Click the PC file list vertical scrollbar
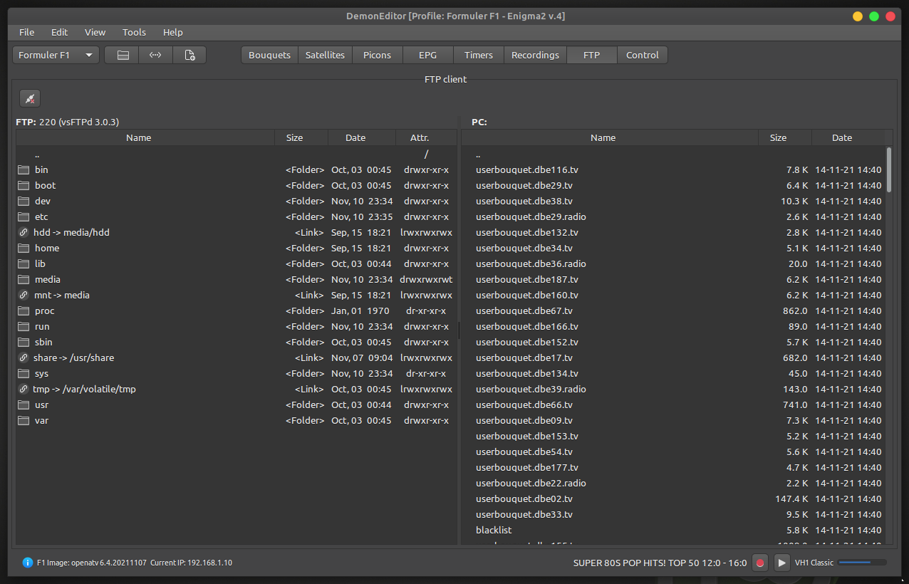This screenshot has width=909, height=584. coord(888,171)
